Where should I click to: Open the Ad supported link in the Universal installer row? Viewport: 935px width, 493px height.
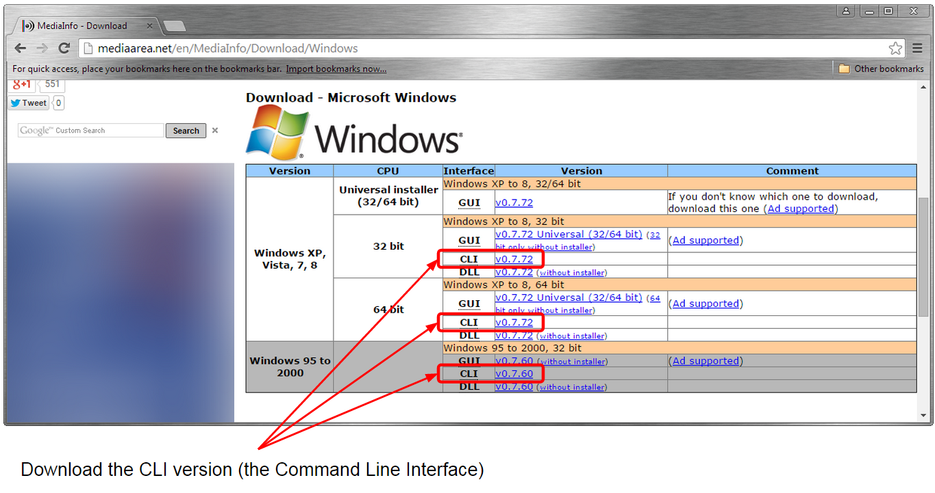click(x=801, y=209)
